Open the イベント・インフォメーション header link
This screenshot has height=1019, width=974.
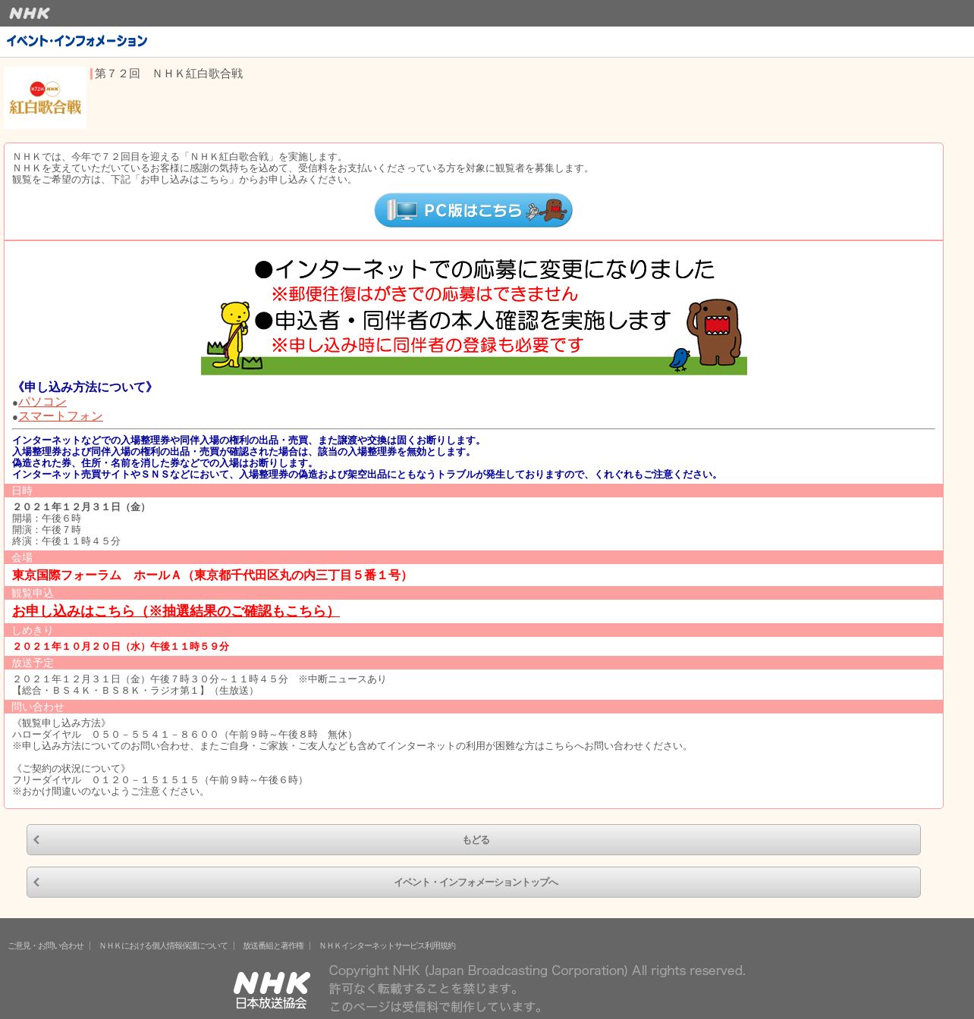click(77, 41)
